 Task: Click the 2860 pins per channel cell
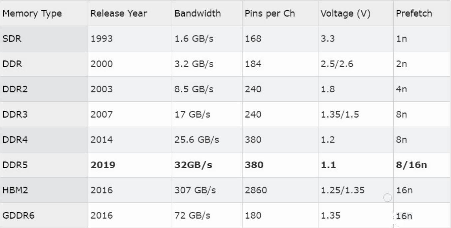pyautogui.click(x=256, y=190)
